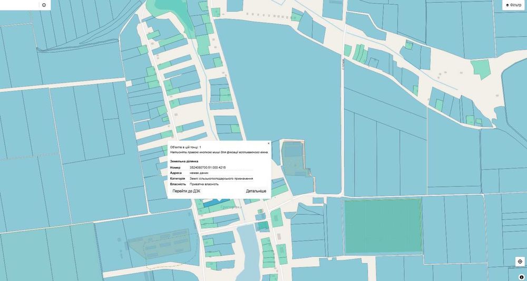The height and width of the screenshot is (281, 527).
Task: Click the info circle icon beside the search box
Action: (44, 5)
